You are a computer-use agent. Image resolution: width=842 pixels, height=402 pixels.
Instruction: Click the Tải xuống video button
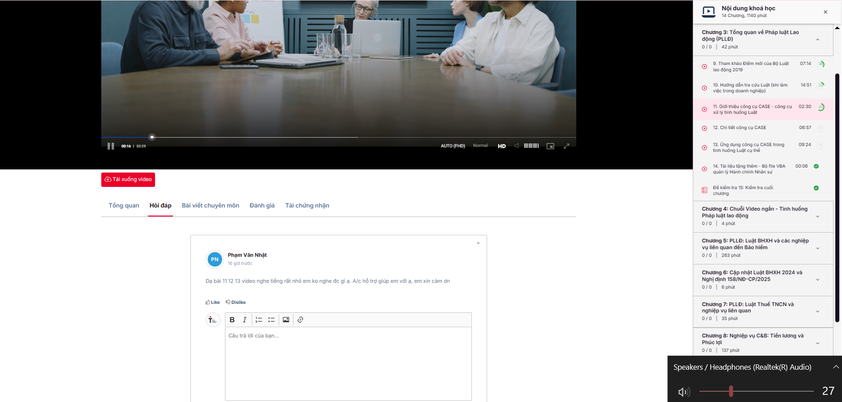128,180
